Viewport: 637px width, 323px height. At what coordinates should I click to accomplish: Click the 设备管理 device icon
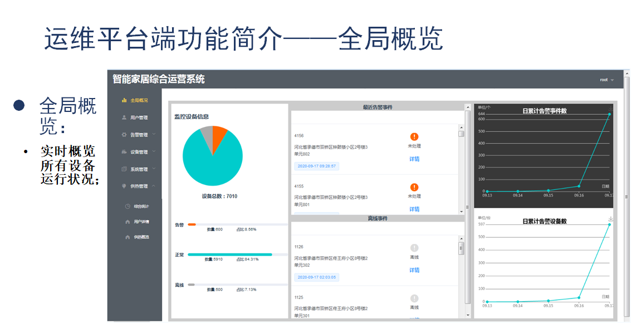click(124, 151)
